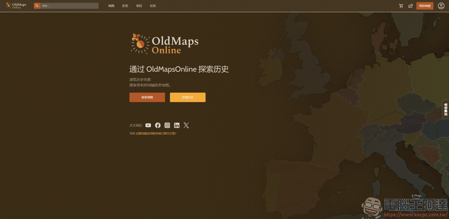Open the 历史 menu item
Viewport: 449px width, 219px height.
(x=125, y=6)
